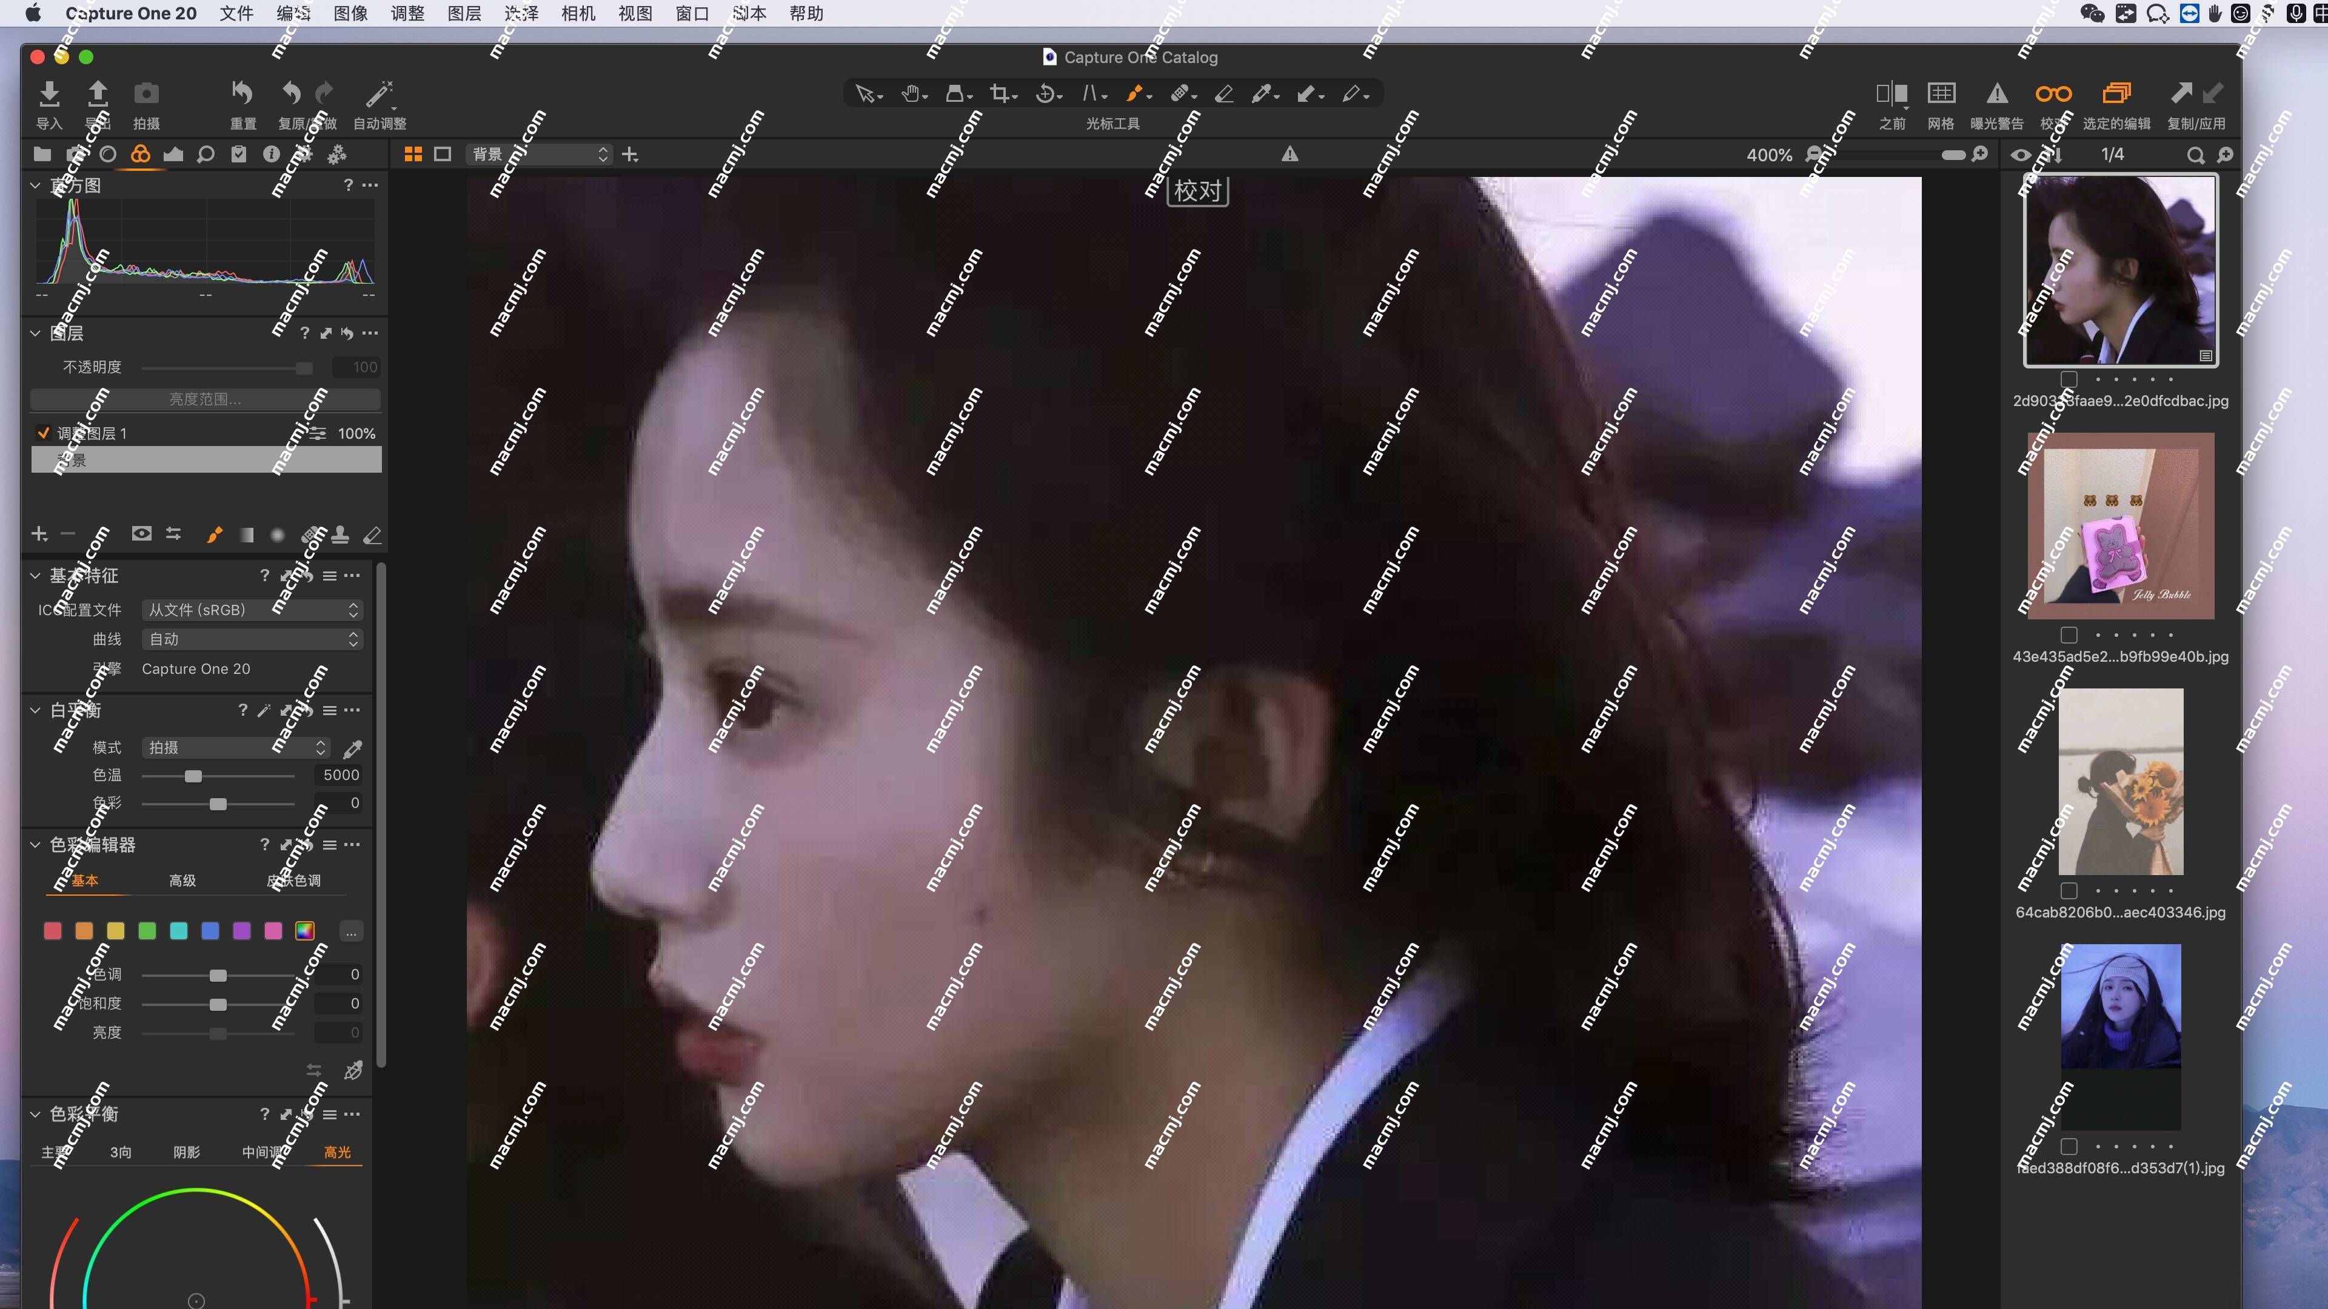Open the color tool tab with three circles
Image resolution: width=2328 pixels, height=1309 pixels.
point(140,155)
